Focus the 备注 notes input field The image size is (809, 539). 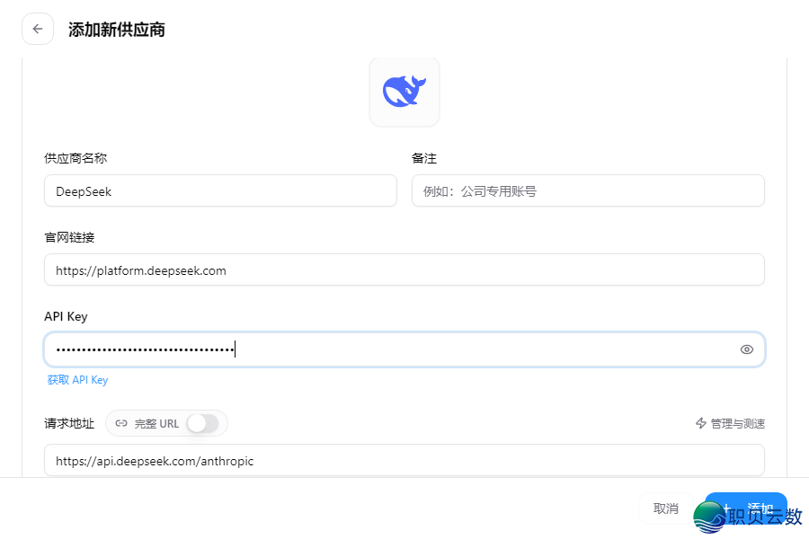coord(588,190)
